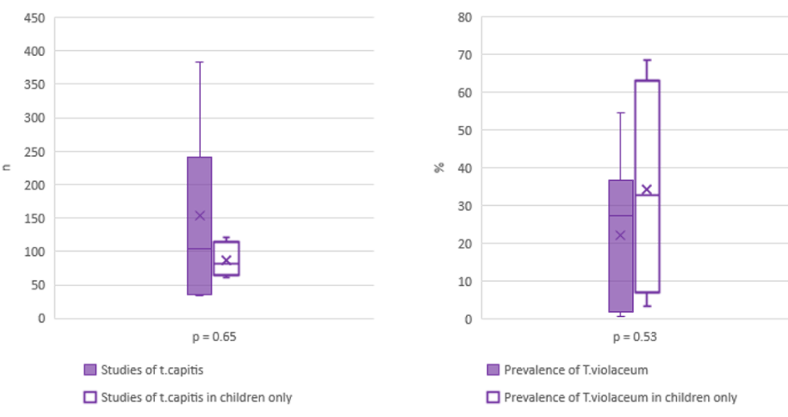Image resolution: width=788 pixels, height=417 pixels.
Task: Click the mean X marker in the filled T.violaceum box
Action: click(620, 235)
